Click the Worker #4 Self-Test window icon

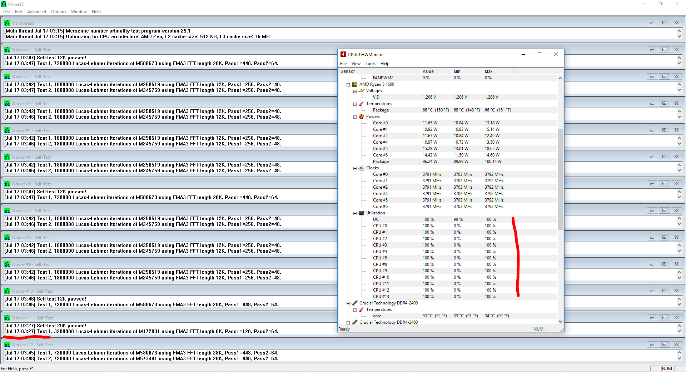coord(7,130)
